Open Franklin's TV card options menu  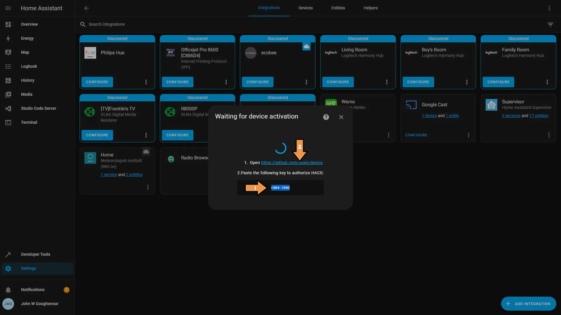(146, 135)
